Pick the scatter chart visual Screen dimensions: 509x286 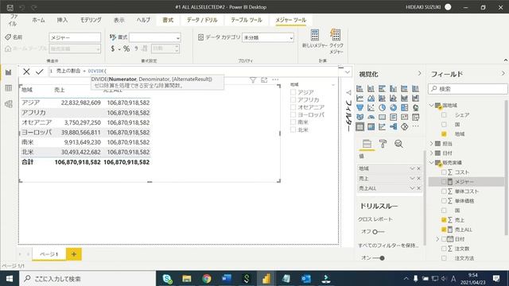[x=371, y=108]
